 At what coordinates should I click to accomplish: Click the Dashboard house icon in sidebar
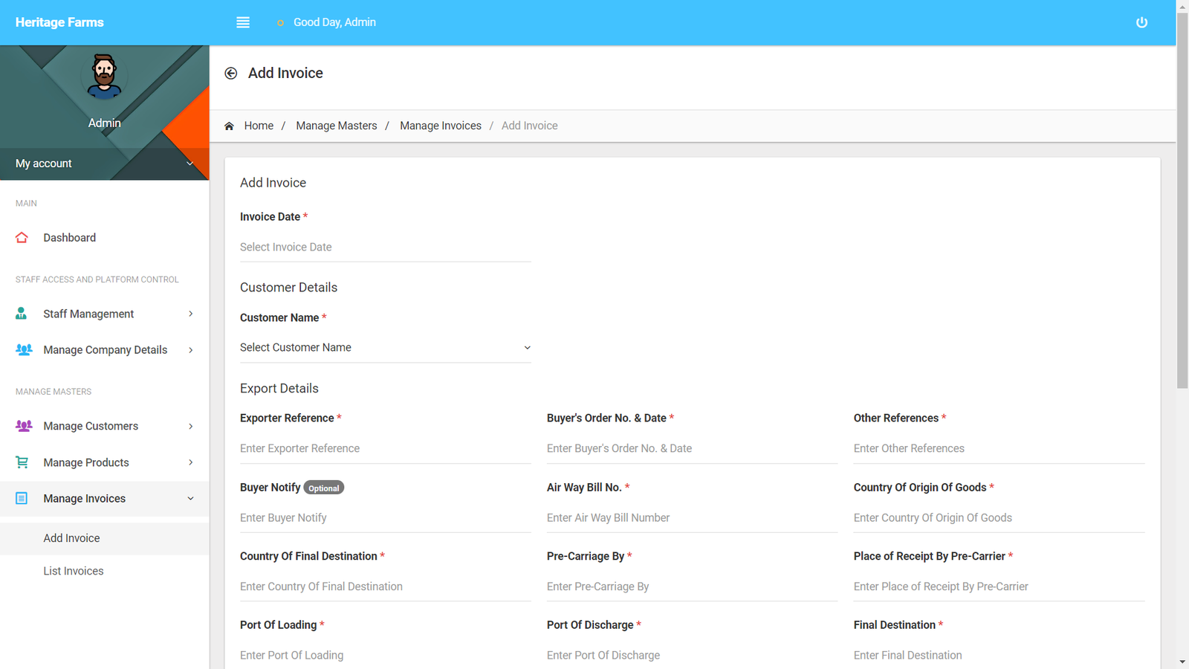pyautogui.click(x=22, y=238)
